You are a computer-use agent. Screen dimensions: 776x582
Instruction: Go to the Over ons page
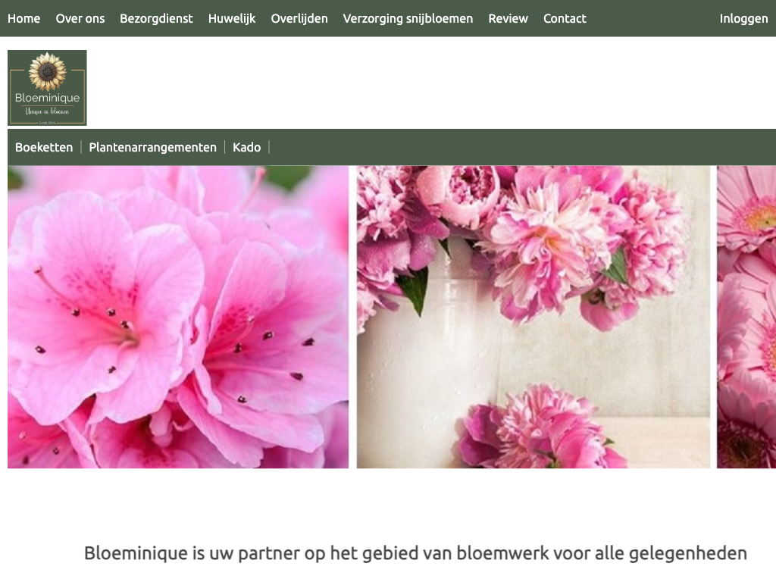click(x=80, y=18)
